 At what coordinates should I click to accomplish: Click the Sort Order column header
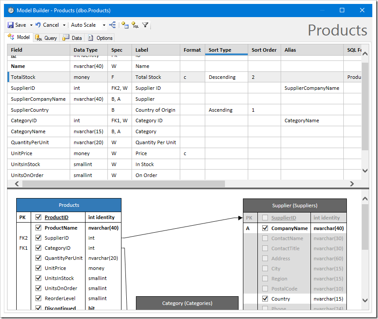(264, 50)
